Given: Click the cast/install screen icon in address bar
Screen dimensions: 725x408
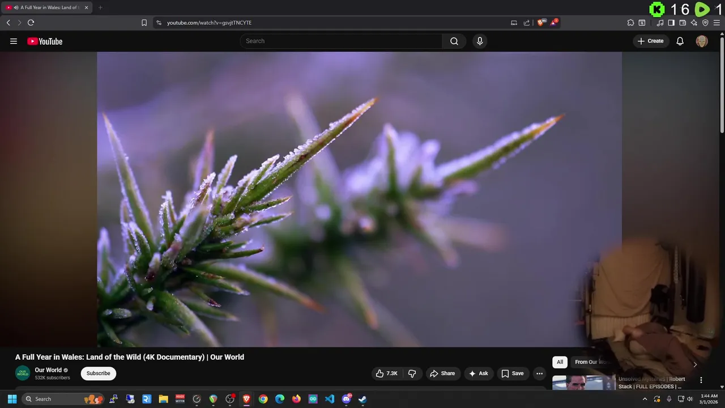Looking at the screenshot, I should [x=514, y=23].
